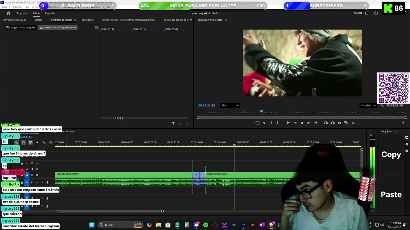Go to the out point

pos(316,123)
